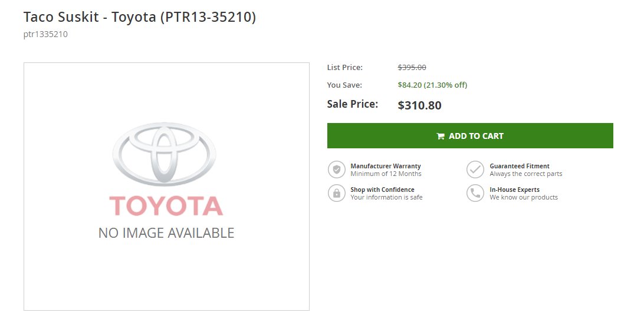The height and width of the screenshot is (329, 644).
Task: Click the Guaranteed Fitment label
Action: (520, 166)
